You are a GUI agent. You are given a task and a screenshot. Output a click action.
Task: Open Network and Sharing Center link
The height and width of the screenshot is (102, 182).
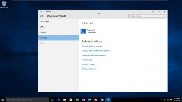pos(94,55)
